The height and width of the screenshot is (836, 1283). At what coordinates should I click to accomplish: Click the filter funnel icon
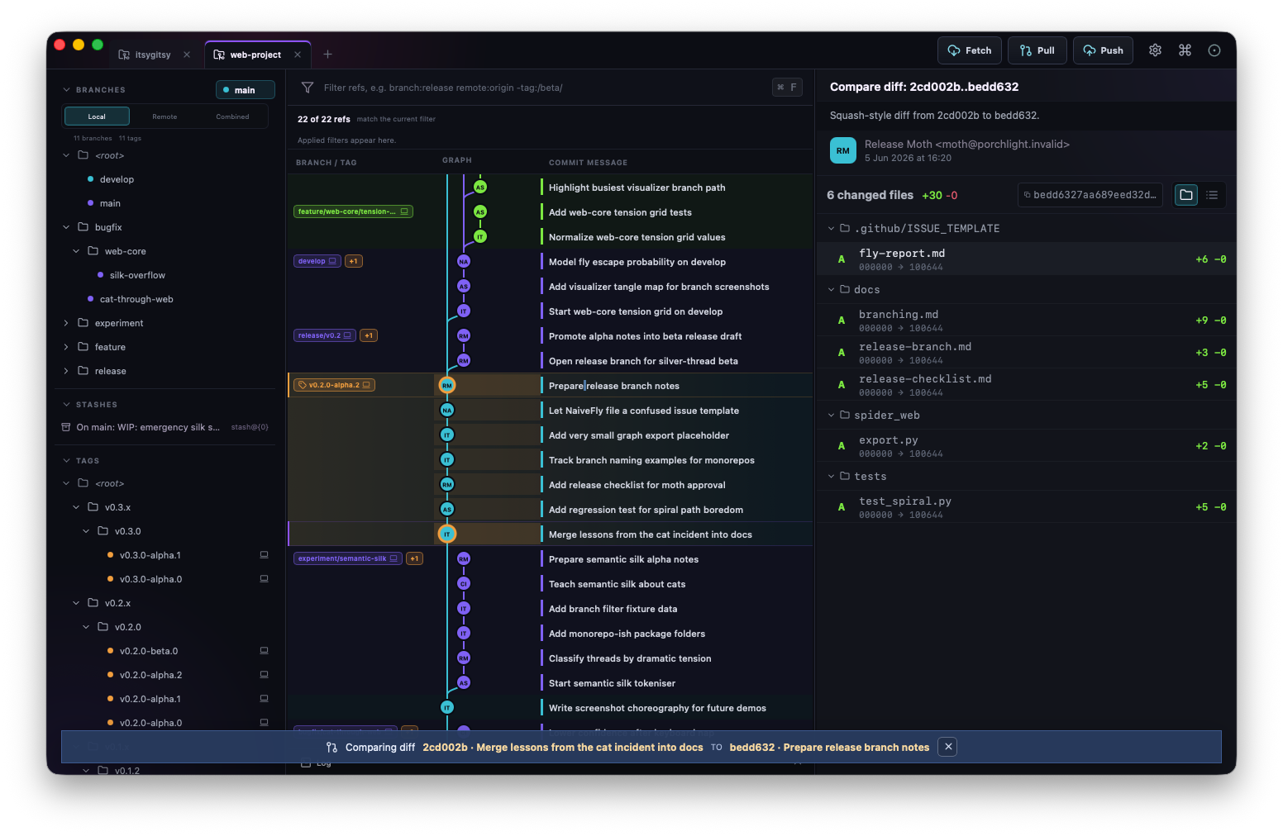coord(308,88)
